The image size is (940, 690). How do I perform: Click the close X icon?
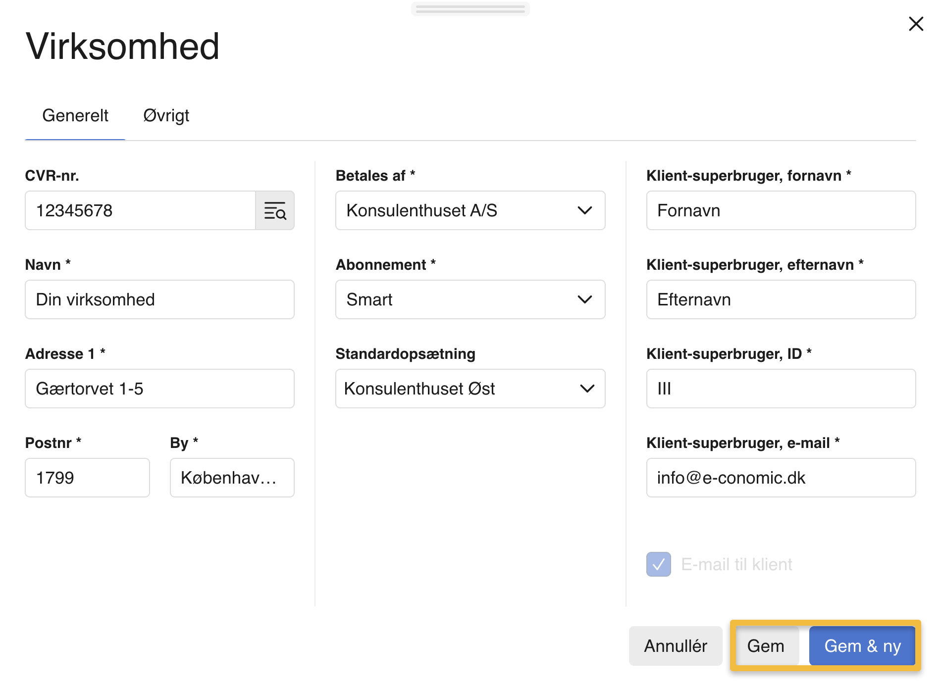pos(917,24)
